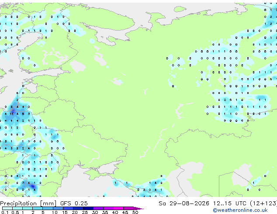Image resolution: width=277 pixels, height=214 pixels.
Task: Click the '50' legend scale label
Action: 135,212
